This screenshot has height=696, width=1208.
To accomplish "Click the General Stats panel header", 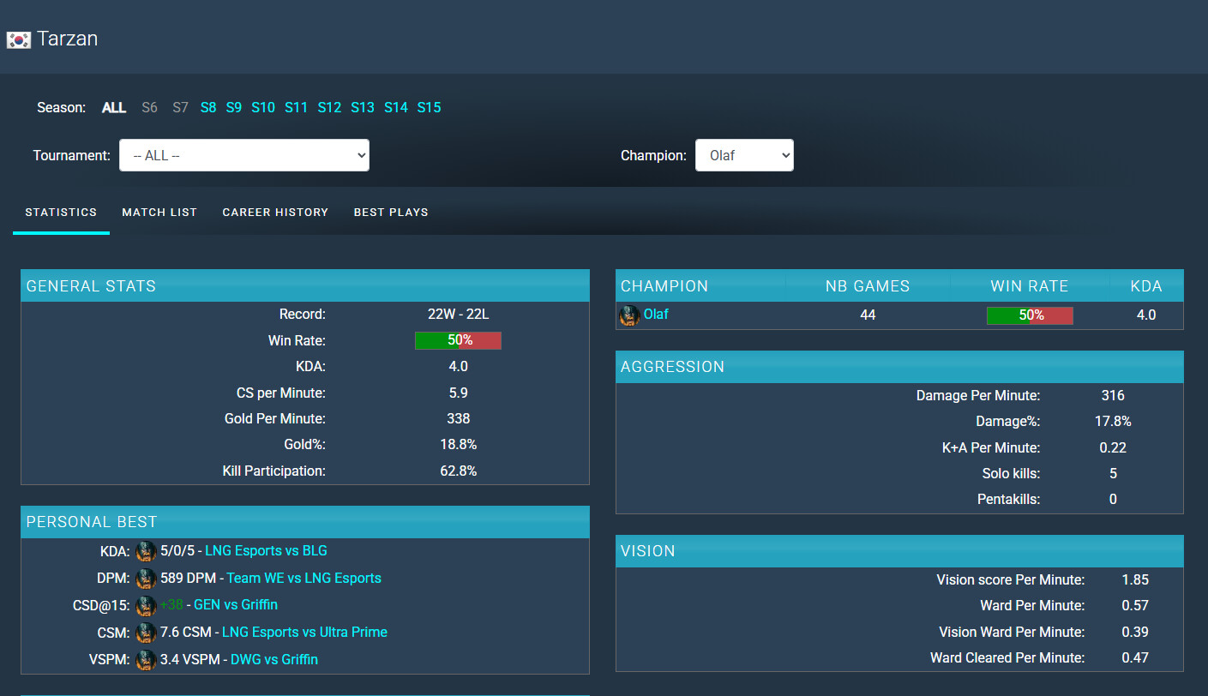I will 305,285.
